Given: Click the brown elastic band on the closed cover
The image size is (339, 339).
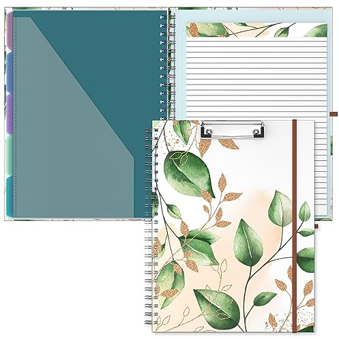Looking at the screenshot, I should point(295,226).
